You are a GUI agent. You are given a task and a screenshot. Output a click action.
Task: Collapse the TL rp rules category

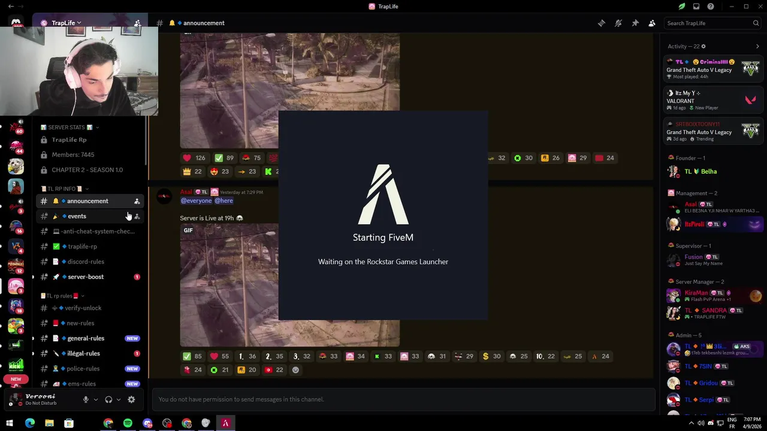click(62, 296)
